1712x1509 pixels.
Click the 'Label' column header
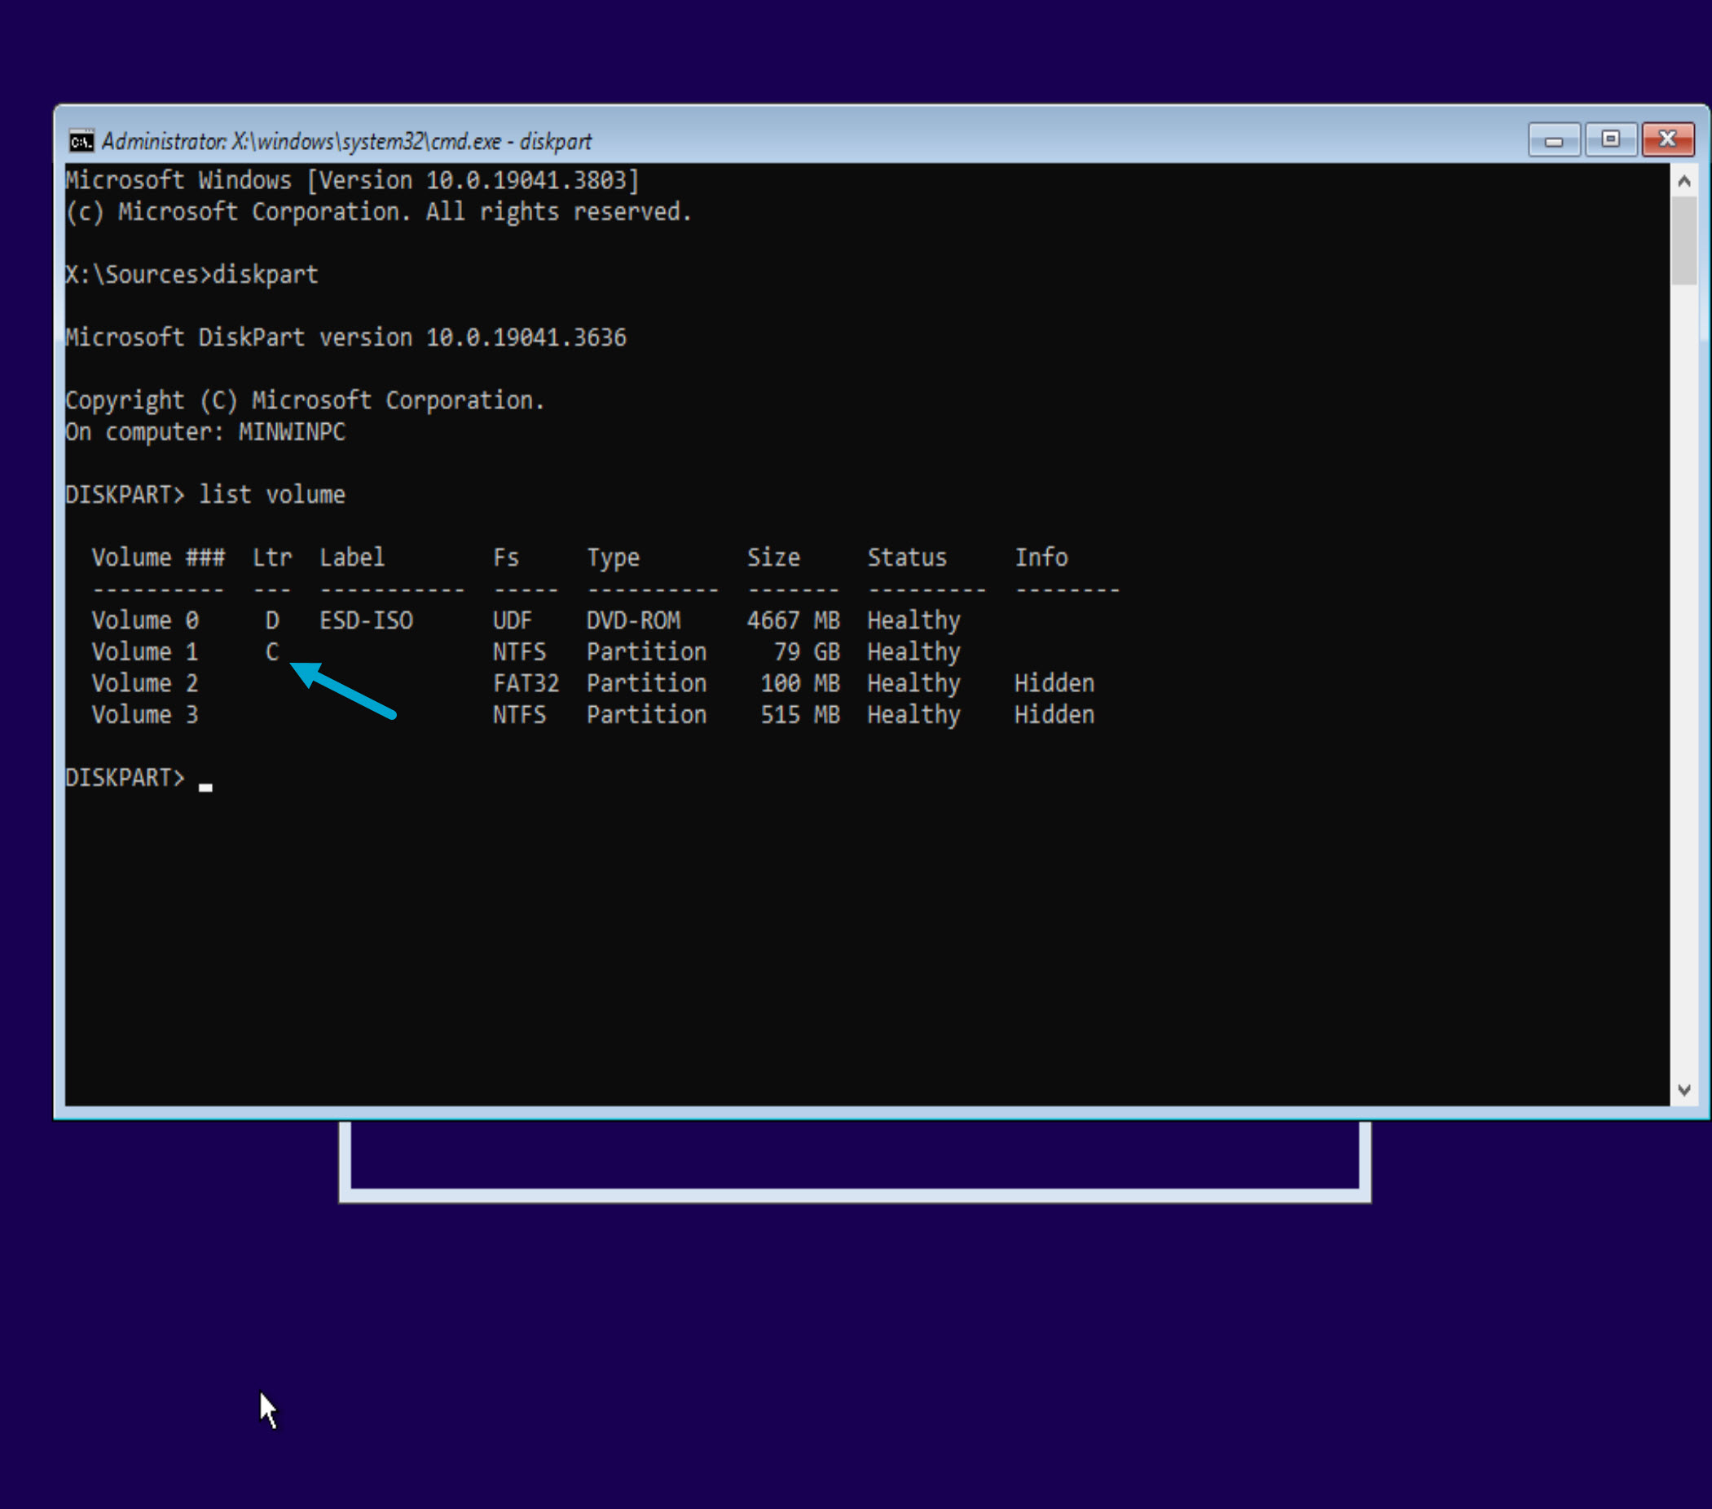pyautogui.click(x=353, y=558)
